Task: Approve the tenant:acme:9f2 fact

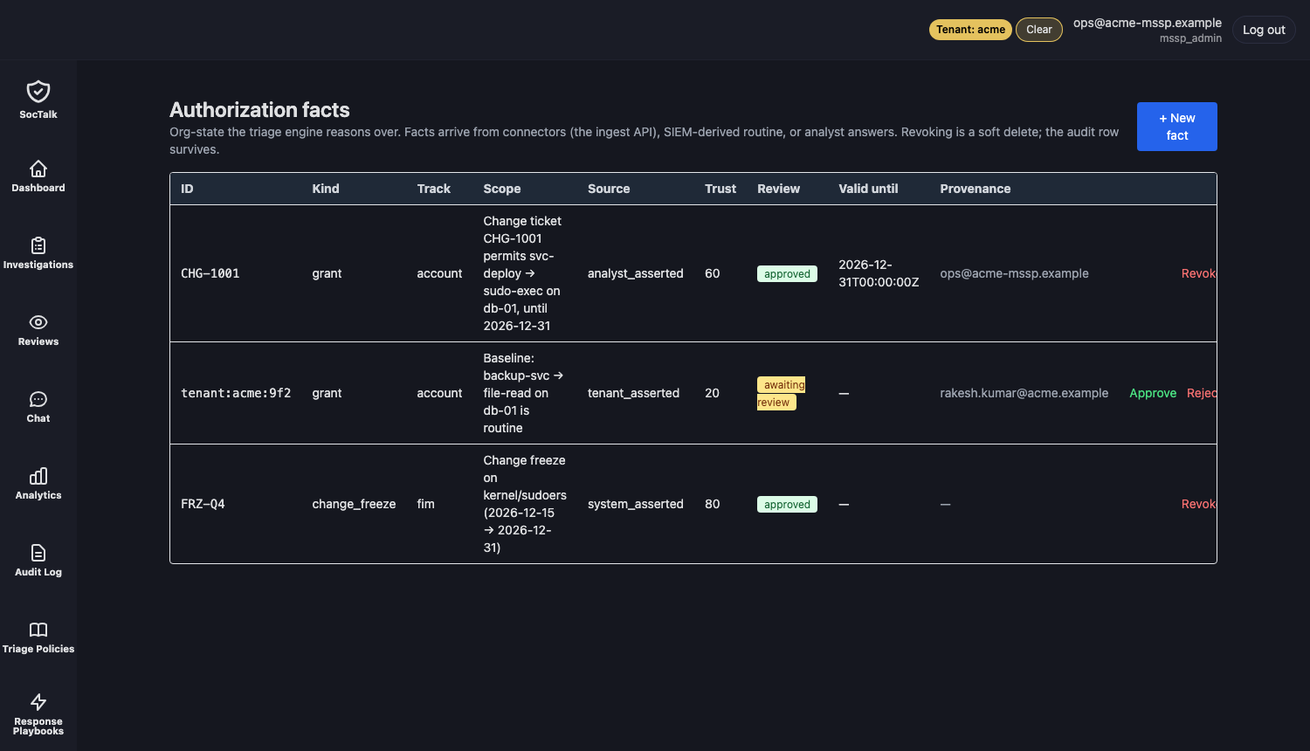Action: point(1153,393)
